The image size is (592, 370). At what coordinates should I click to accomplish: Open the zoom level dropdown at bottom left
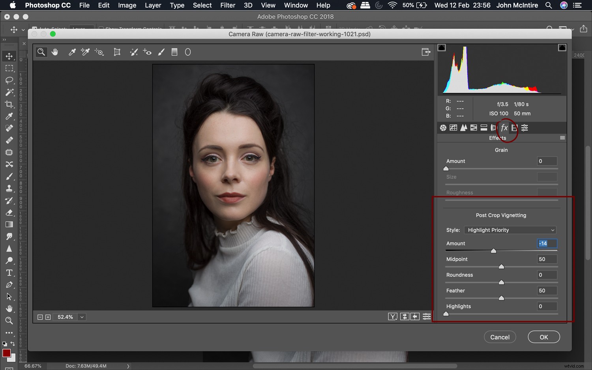point(82,317)
